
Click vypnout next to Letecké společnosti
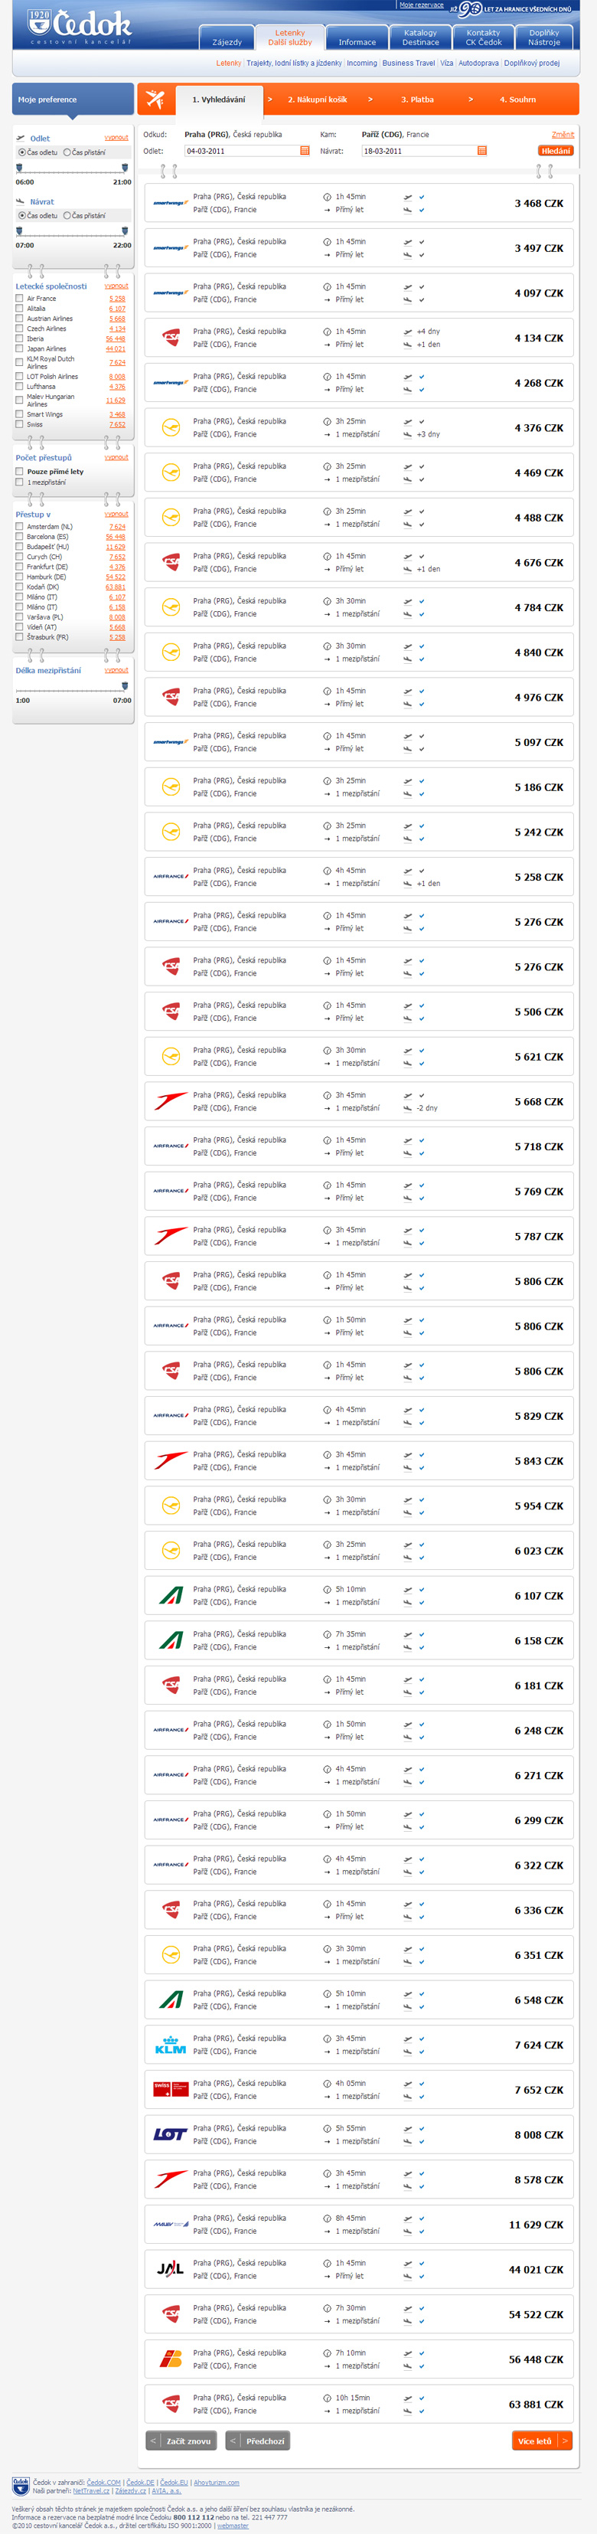coord(116,286)
